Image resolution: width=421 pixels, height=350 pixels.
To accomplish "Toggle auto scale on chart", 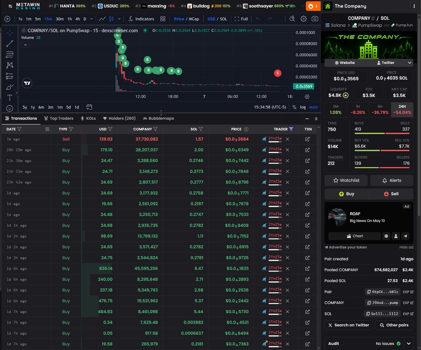I will coord(313,107).
